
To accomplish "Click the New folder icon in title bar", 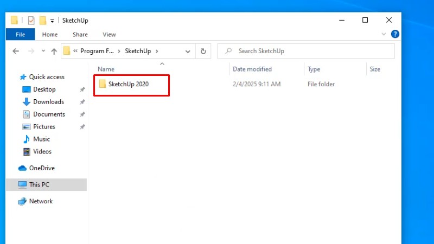I will (x=42, y=20).
